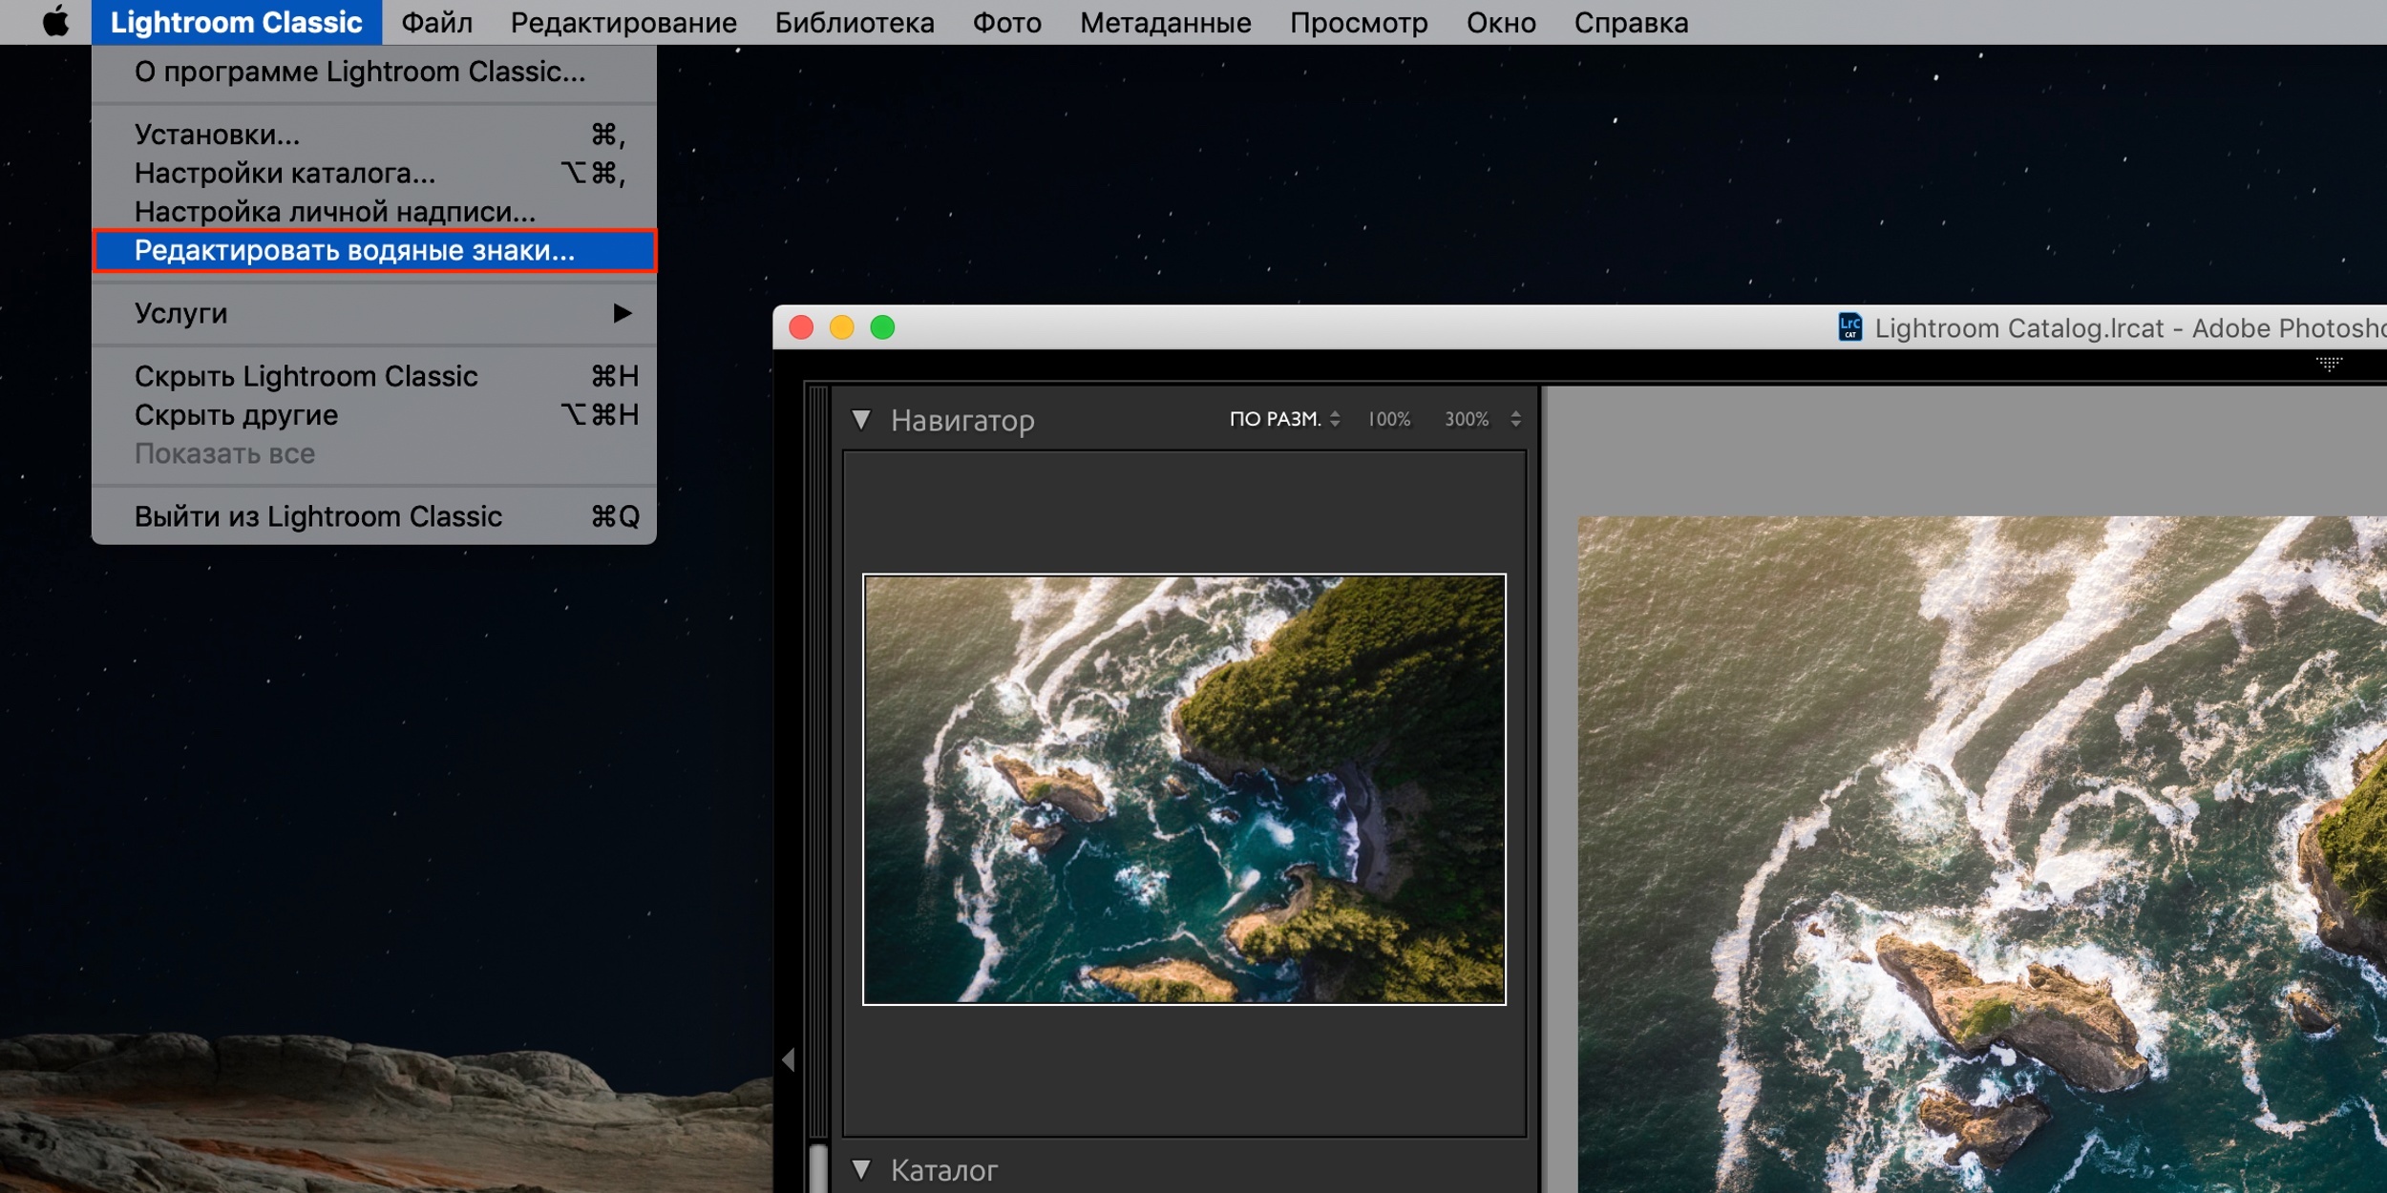
Task: Set navigator zoom to ПО РАЗМ.
Action: point(1275,419)
